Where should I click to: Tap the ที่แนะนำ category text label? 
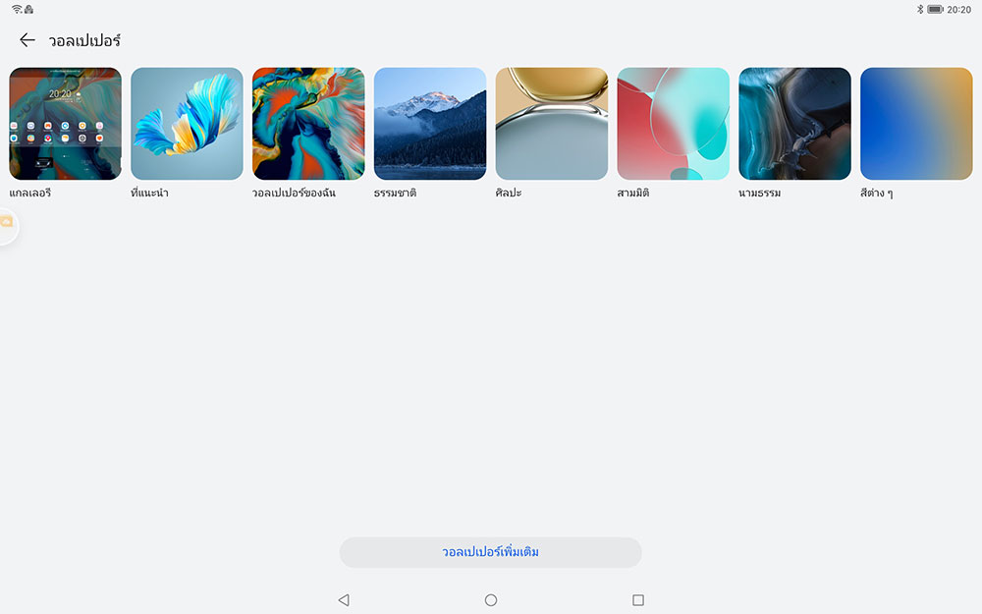pos(149,194)
